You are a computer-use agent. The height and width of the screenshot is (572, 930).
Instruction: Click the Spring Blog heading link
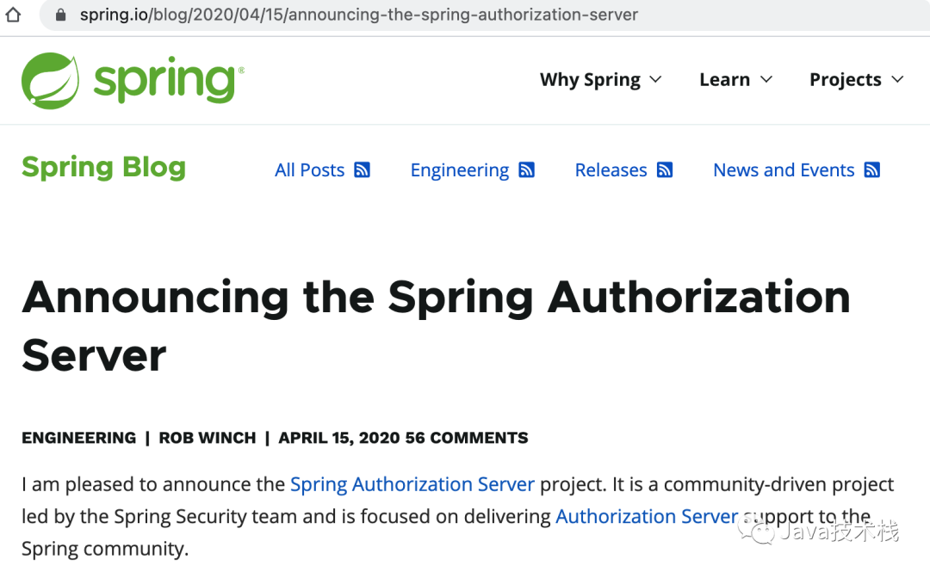click(x=104, y=167)
